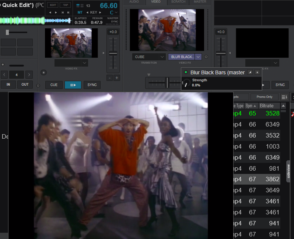294x239 pixels.
Task: Open the CUBE transition dropdown arrow
Action: click(x=162, y=57)
